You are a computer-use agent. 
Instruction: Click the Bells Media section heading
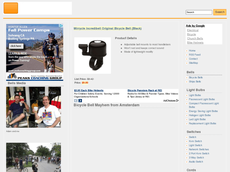(17, 83)
